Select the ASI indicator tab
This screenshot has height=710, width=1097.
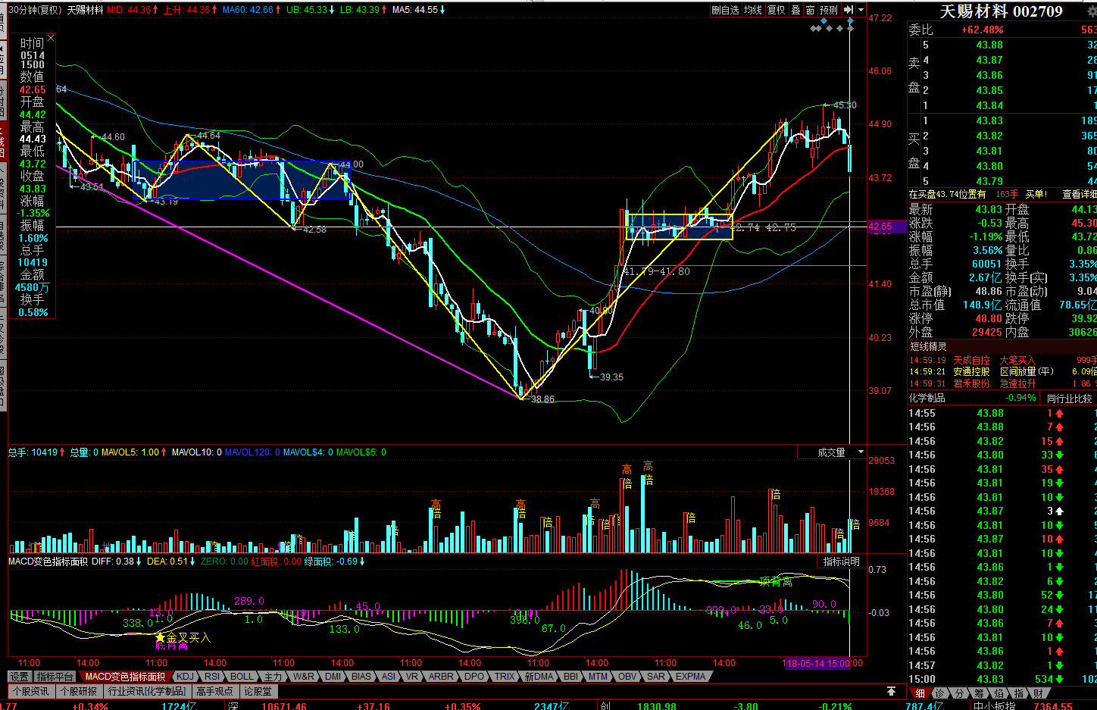point(389,677)
